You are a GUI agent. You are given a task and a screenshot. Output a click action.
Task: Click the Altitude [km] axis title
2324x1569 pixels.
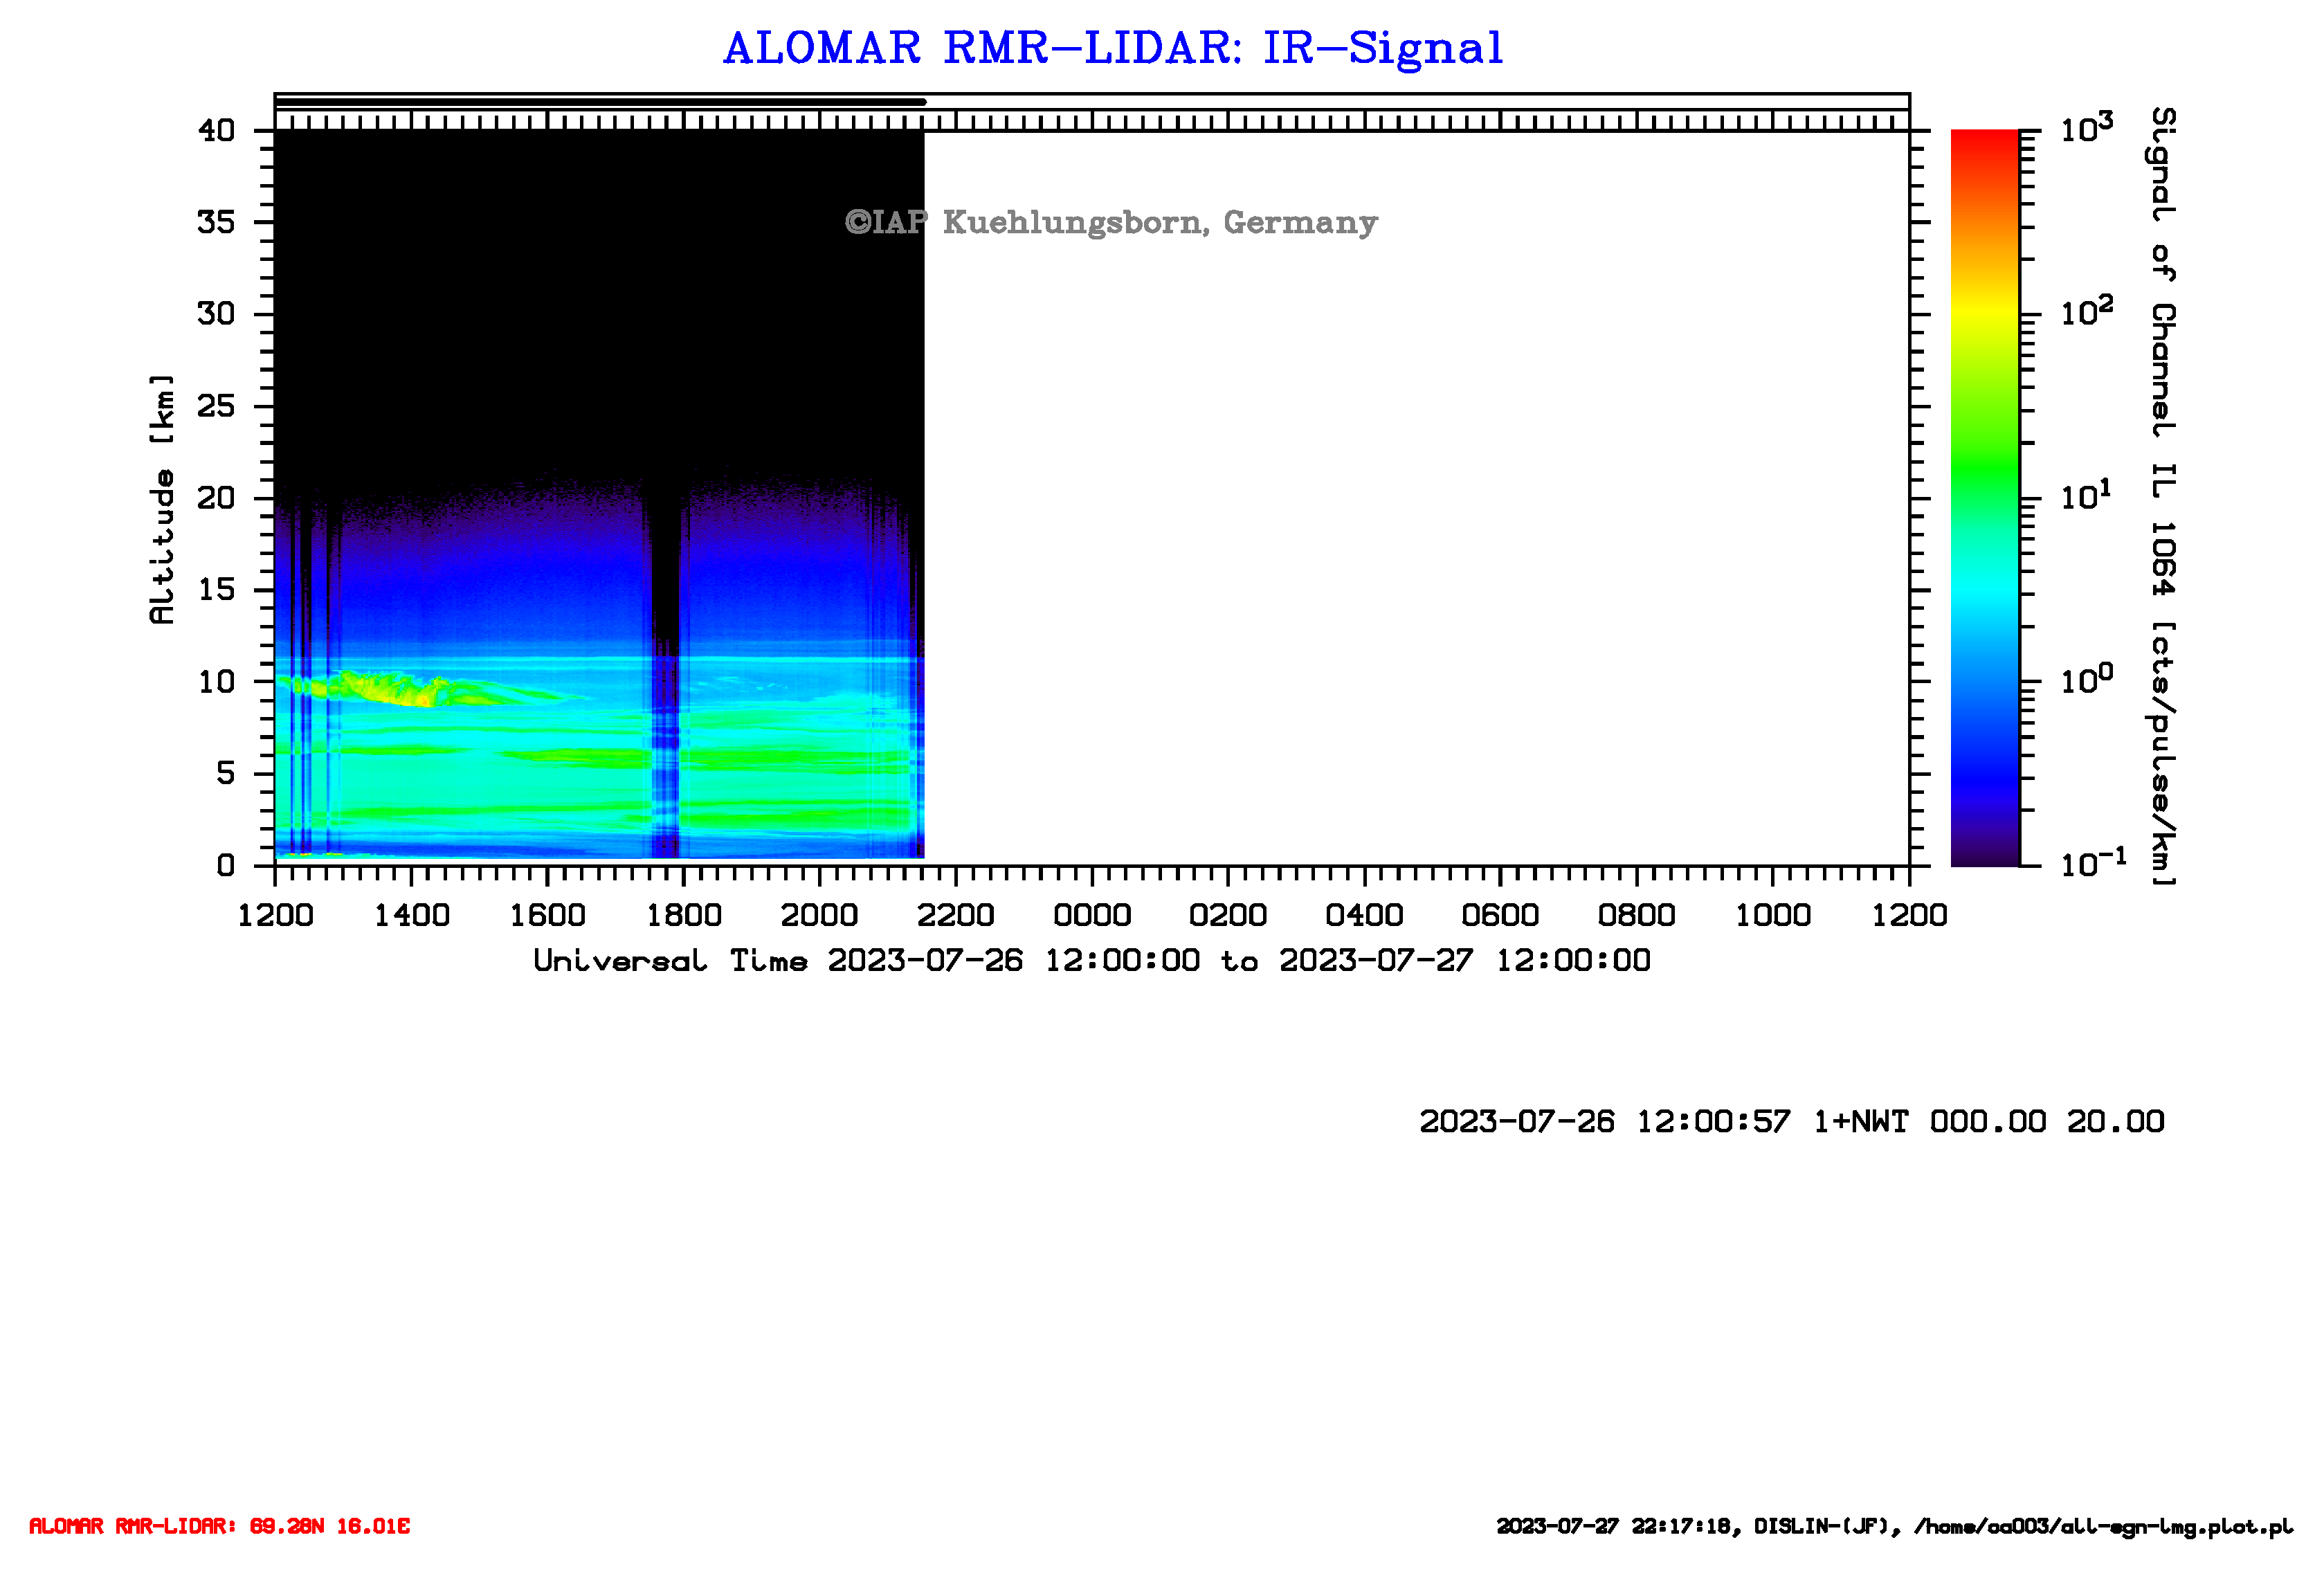tap(162, 500)
